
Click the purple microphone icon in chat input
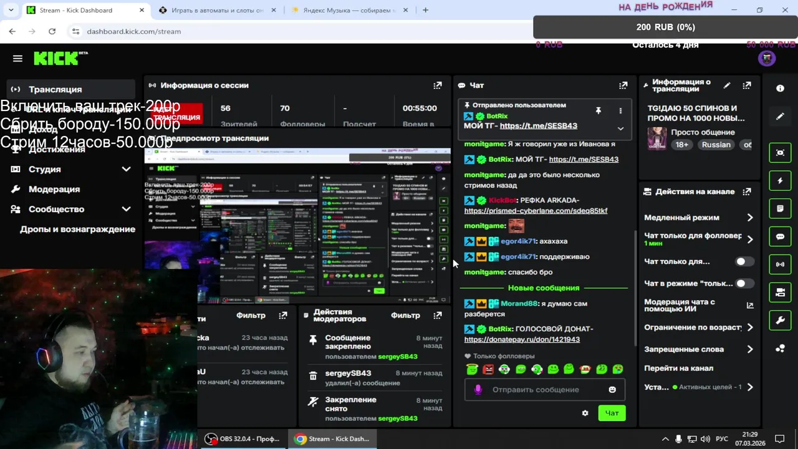click(478, 390)
